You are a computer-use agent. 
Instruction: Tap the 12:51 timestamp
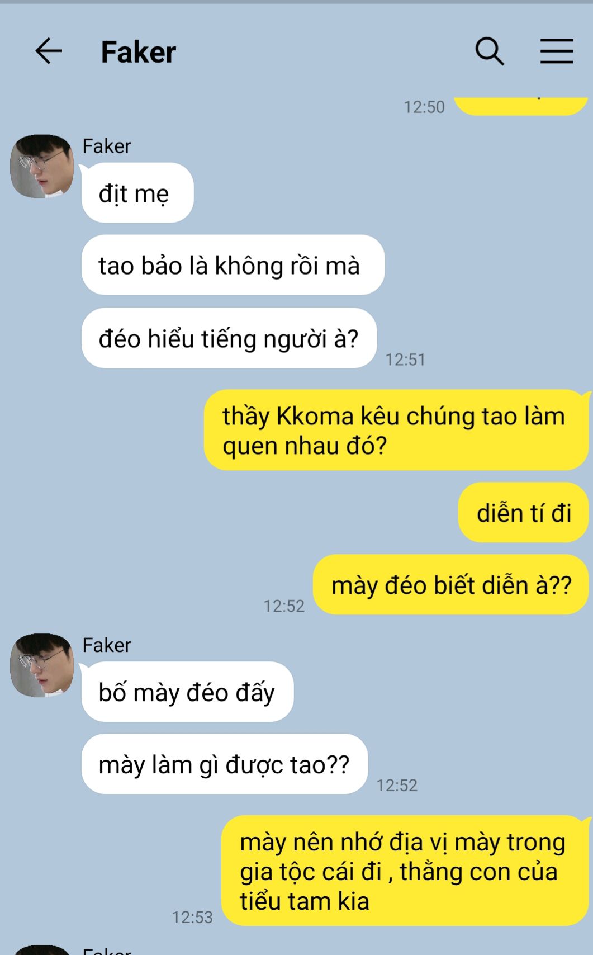click(405, 360)
